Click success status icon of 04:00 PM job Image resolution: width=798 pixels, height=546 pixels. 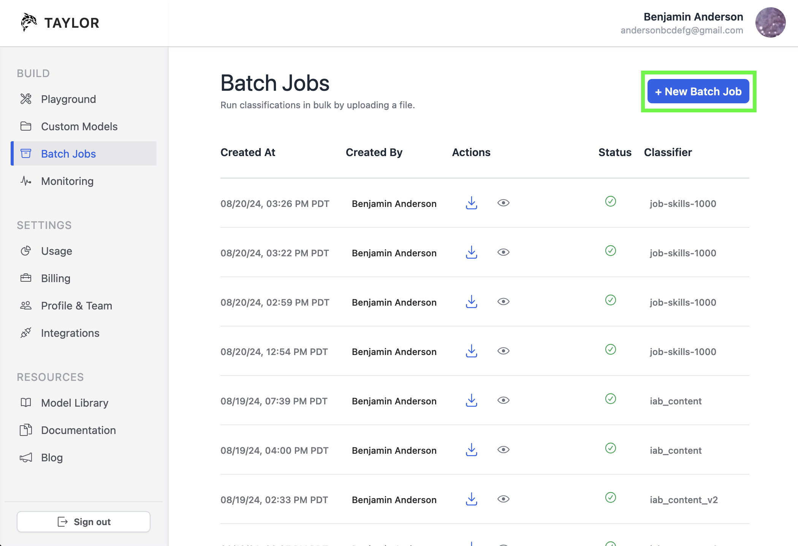(611, 448)
